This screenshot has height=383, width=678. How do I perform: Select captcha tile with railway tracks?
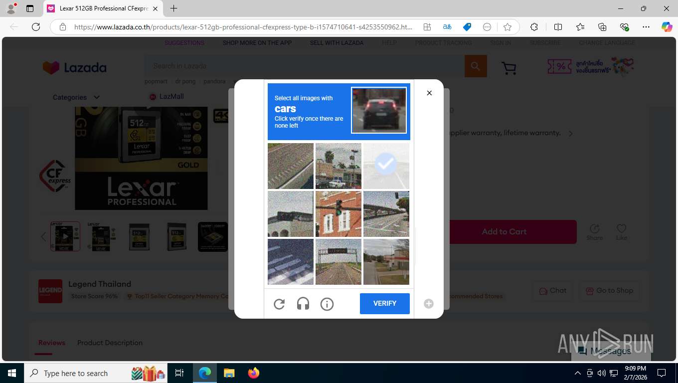(x=291, y=166)
